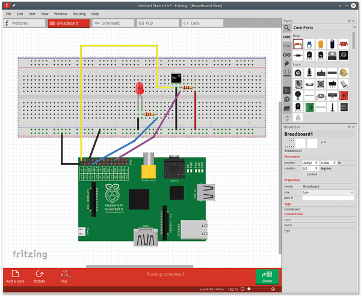The width and height of the screenshot is (361, 297).
Task: Click the Fritzing app icon in title bar
Action: coord(7,5)
